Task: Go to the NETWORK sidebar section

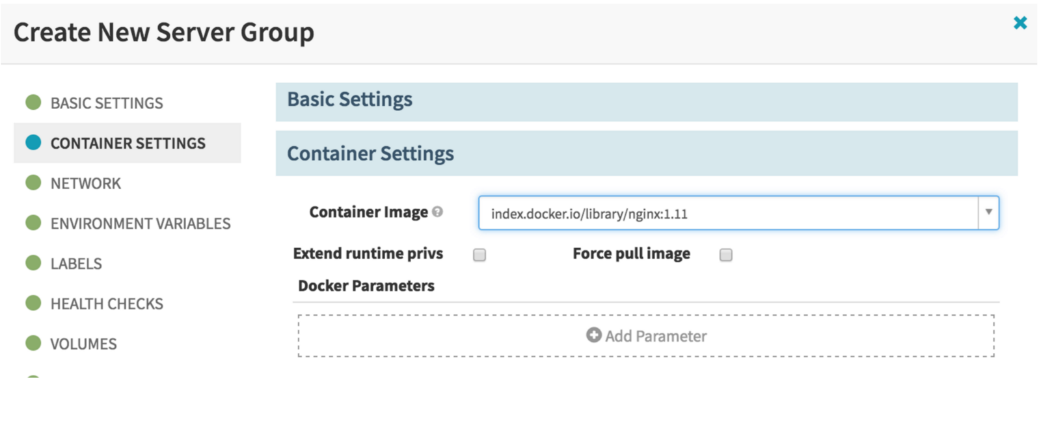Action: tap(86, 183)
